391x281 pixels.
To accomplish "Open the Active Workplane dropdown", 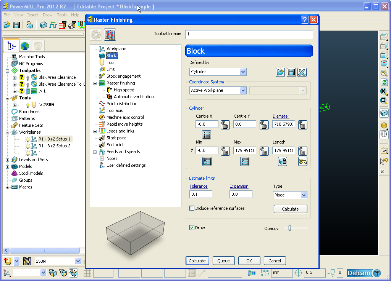I will pyautogui.click(x=243, y=91).
